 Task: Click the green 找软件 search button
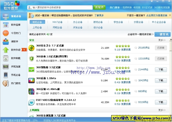point(99,7)
